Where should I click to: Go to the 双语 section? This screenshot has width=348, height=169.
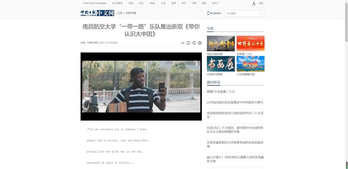tap(194, 3)
